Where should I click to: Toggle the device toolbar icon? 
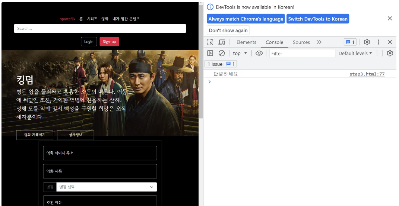click(x=222, y=42)
